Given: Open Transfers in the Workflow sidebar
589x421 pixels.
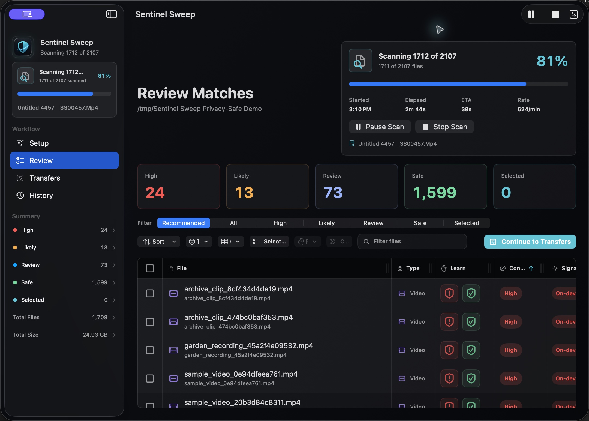Looking at the screenshot, I should (64, 178).
